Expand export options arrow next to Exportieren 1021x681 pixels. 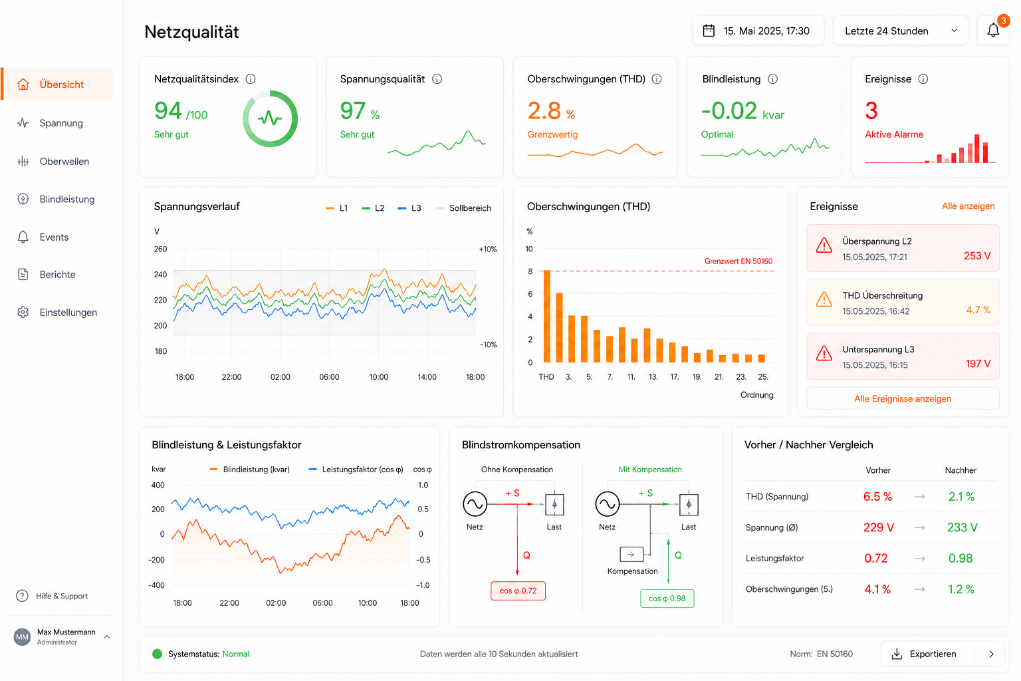991,654
